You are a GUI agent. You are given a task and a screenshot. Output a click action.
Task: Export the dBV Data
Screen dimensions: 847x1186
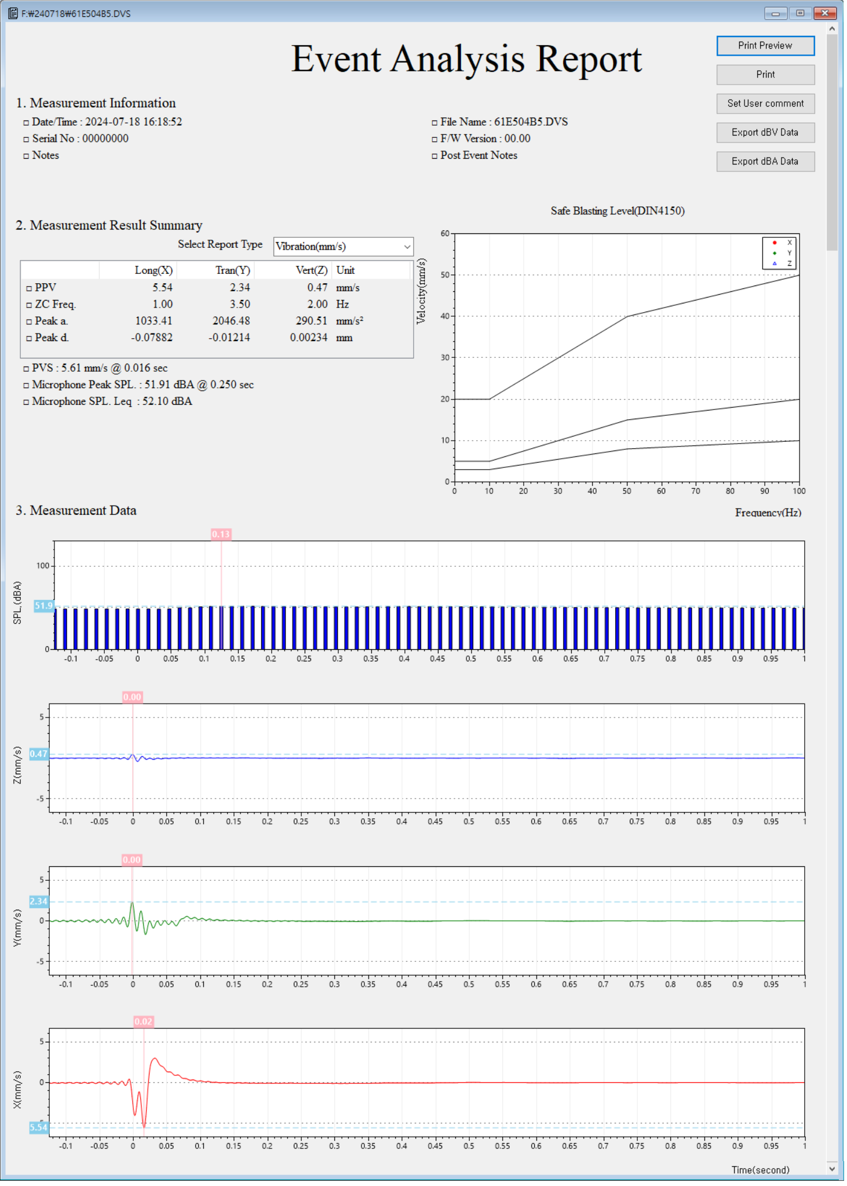pyautogui.click(x=765, y=133)
